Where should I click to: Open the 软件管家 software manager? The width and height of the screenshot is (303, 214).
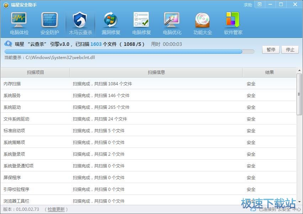coord(232,22)
